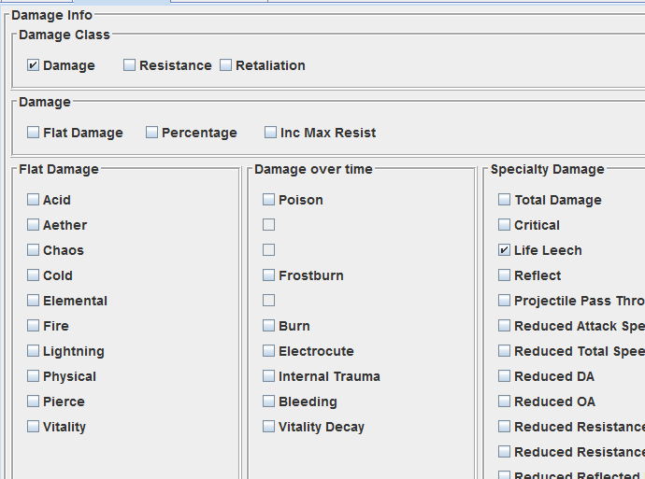This screenshot has height=479, width=645.
Task: Check the Percentage damage box
Action: pos(152,133)
